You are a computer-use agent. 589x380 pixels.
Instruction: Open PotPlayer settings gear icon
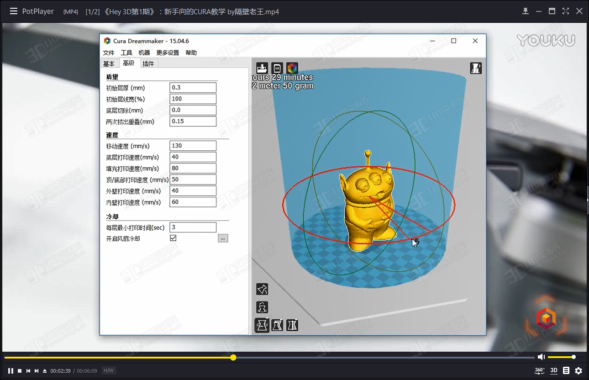pos(578,370)
